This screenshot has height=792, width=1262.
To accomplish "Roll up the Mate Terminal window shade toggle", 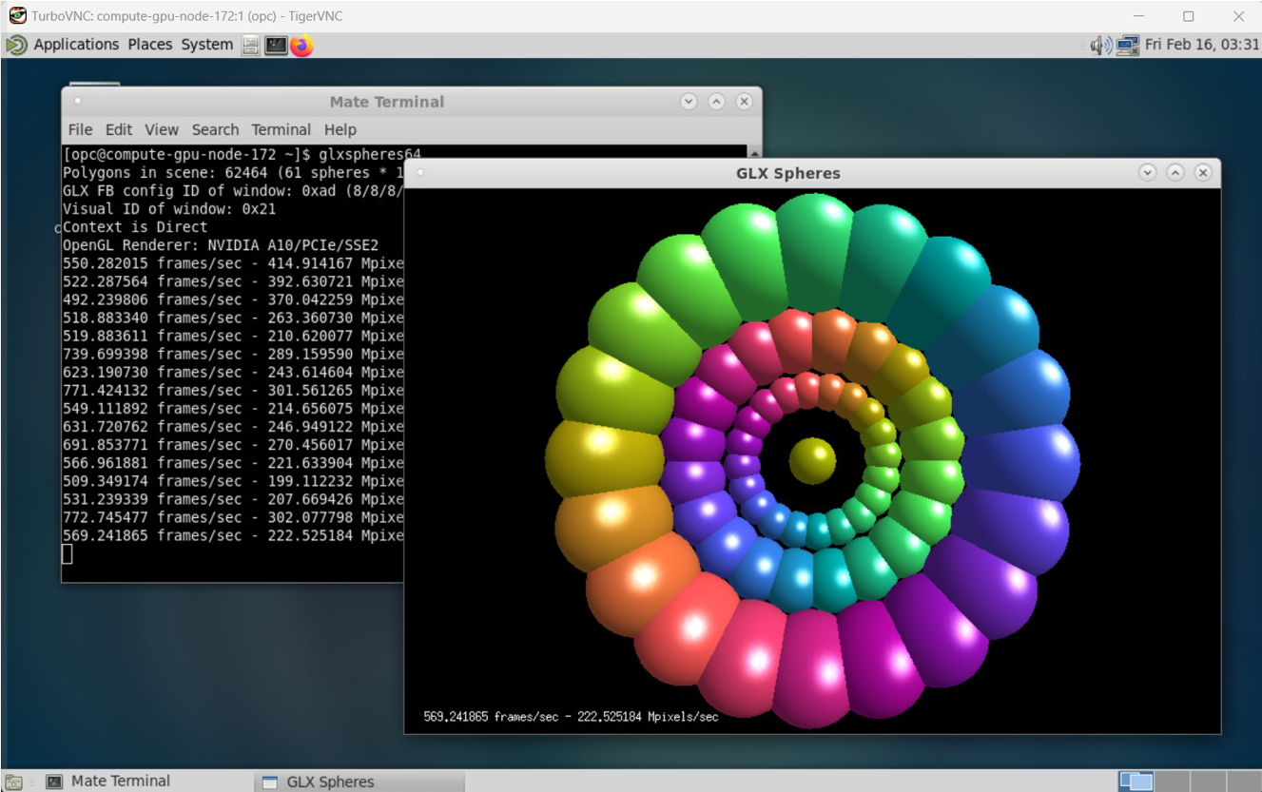I will pyautogui.click(x=714, y=102).
